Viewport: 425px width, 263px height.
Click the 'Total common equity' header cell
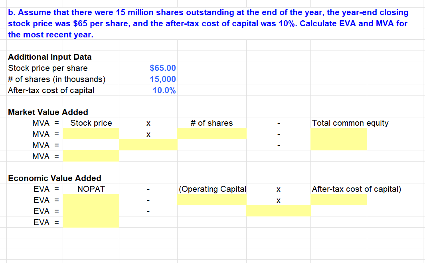350,123
